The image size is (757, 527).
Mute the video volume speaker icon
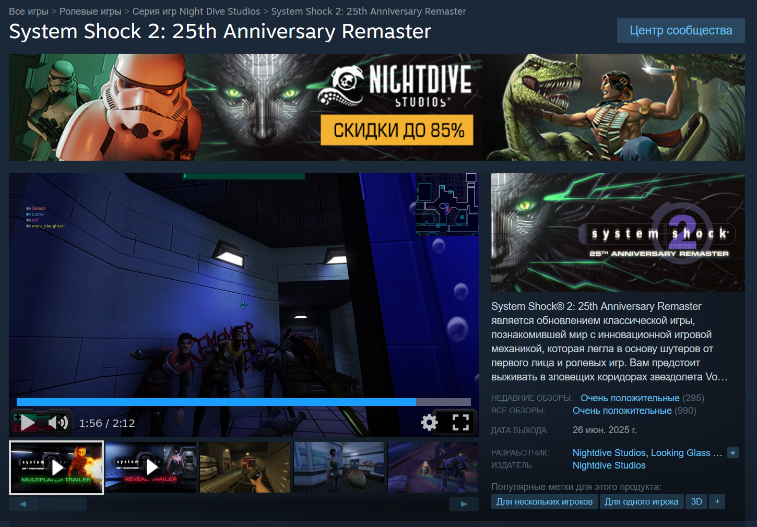pyautogui.click(x=58, y=422)
